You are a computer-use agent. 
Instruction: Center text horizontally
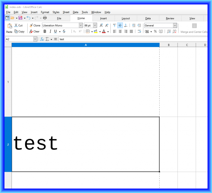click(120, 31)
